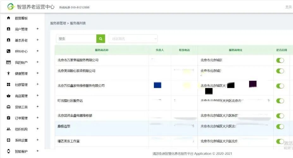
Task: Select the 呼叫中心 menu label
Action: tap(21, 51)
